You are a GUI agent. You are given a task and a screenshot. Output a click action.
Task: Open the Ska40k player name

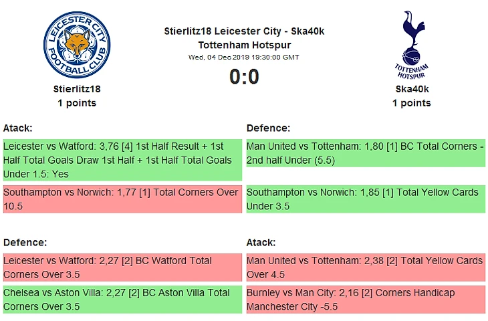(x=411, y=88)
